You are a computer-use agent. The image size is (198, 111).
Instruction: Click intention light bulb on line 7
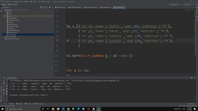tap(68, 40)
